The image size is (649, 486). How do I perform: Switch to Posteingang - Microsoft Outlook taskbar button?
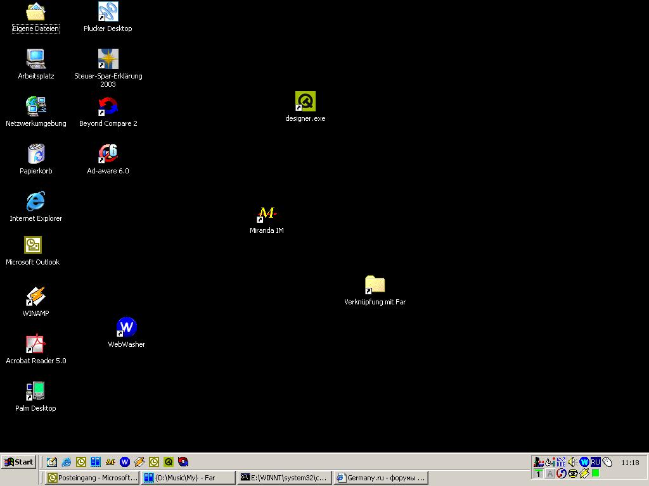coord(92,478)
